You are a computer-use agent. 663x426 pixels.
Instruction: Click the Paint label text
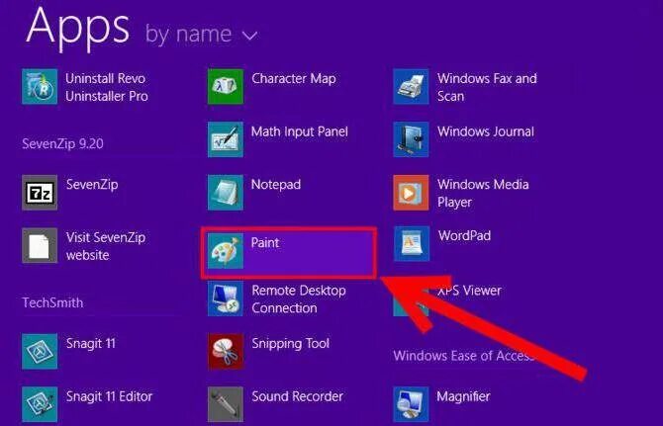click(264, 243)
